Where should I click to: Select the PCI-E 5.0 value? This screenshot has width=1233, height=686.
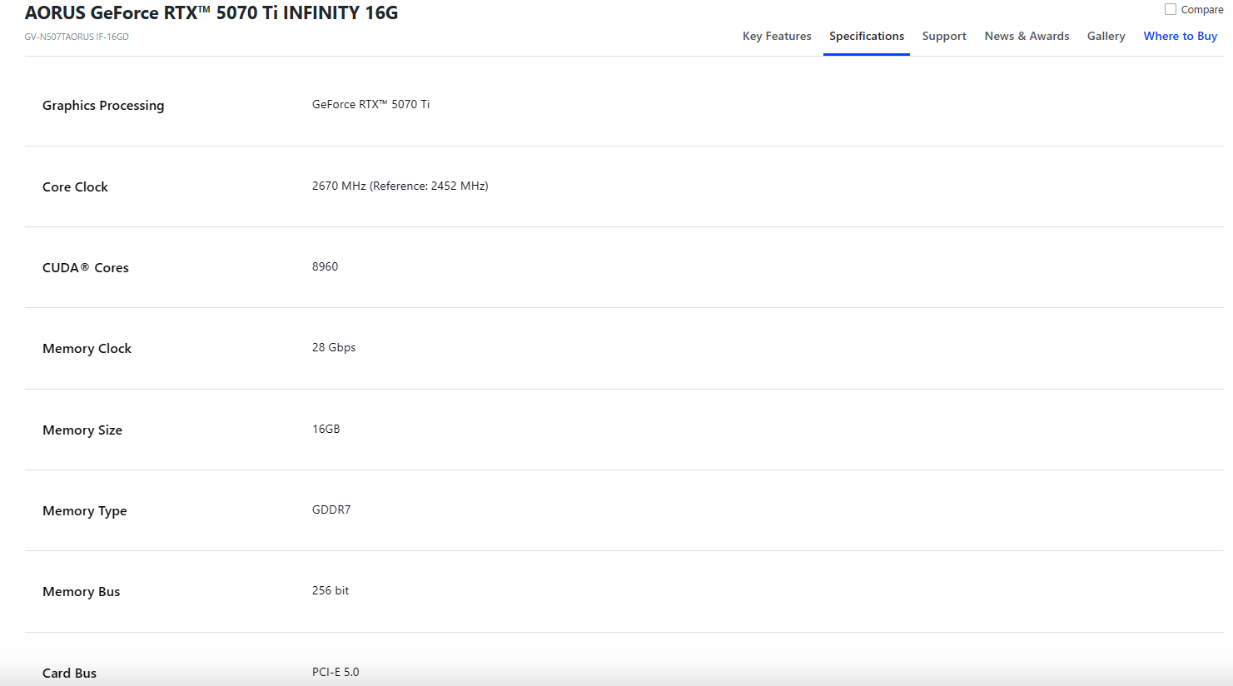336,672
